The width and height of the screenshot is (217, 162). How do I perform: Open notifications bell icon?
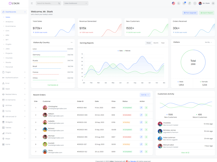(189, 3)
